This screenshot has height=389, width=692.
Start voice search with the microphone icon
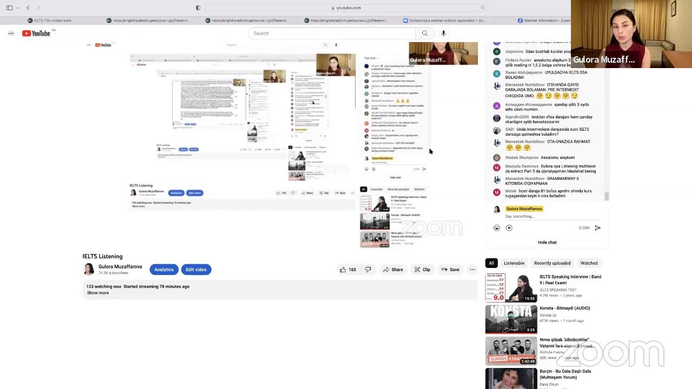(443, 33)
